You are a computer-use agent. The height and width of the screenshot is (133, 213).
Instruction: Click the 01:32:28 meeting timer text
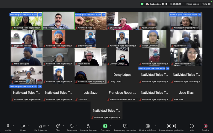pos(177,4)
